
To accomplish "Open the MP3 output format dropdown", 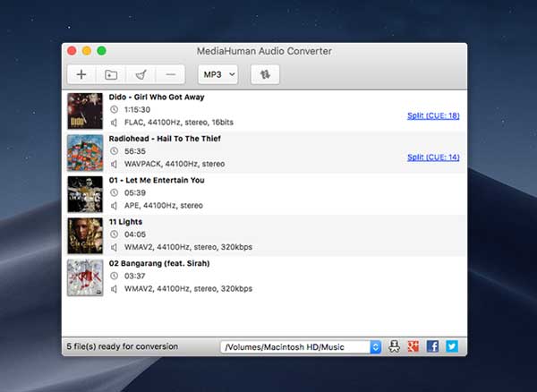I will [217, 74].
